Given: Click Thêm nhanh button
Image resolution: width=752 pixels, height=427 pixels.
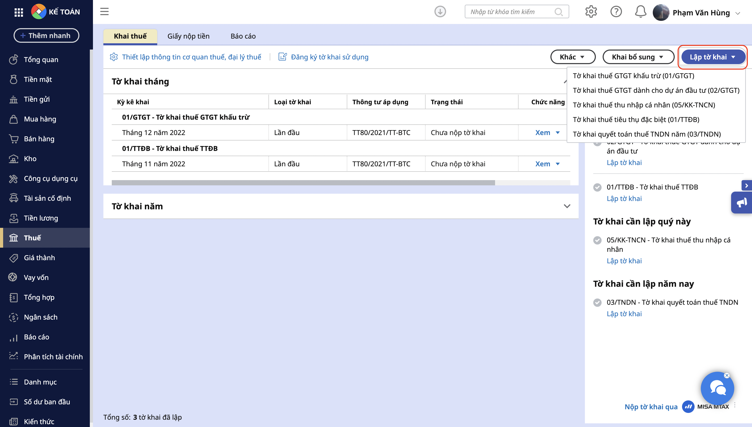Looking at the screenshot, I should 46,35.
